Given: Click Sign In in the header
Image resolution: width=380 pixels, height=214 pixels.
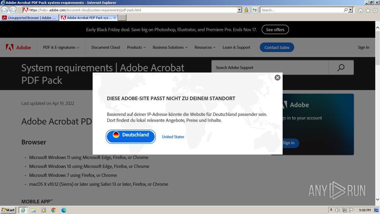Looking at the screenshot, I should (x=363, y=47).
